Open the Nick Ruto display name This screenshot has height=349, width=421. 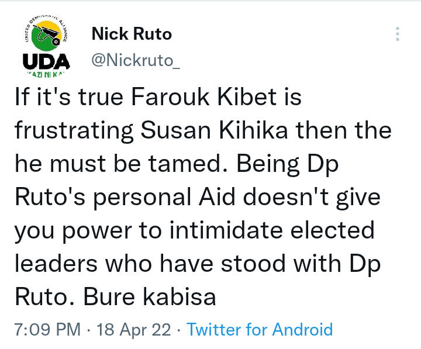(x=132, y=34)
